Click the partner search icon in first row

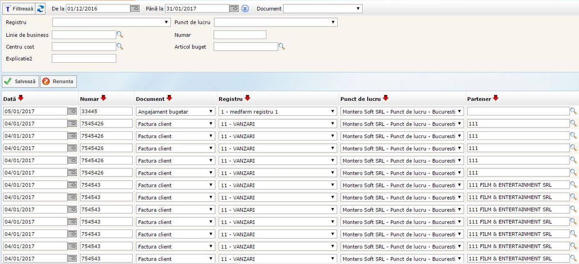574,111
